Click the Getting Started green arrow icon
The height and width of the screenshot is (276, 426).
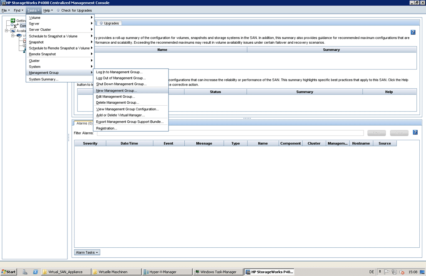click(13, 21)
